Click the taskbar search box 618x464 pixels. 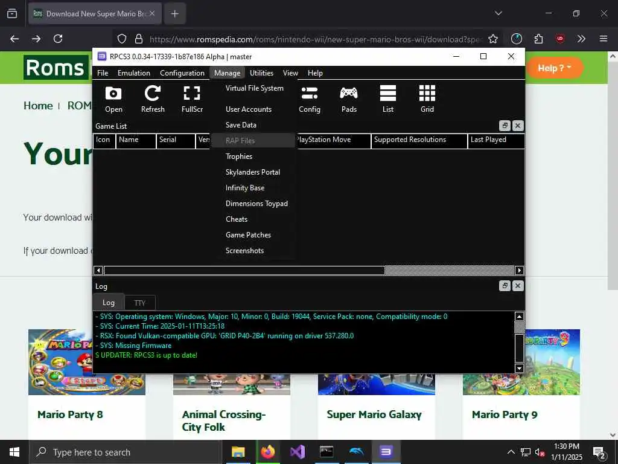(x=126, y=452)
